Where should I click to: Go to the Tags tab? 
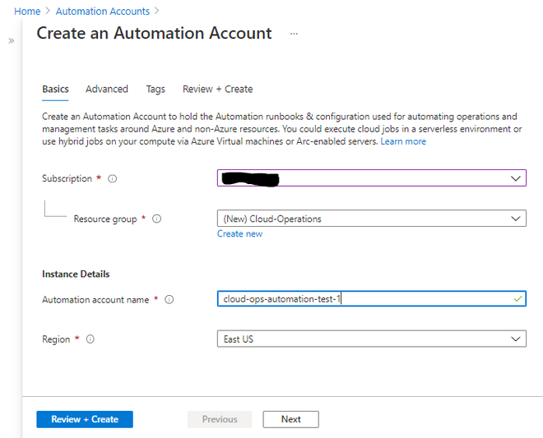coord(155,89)
